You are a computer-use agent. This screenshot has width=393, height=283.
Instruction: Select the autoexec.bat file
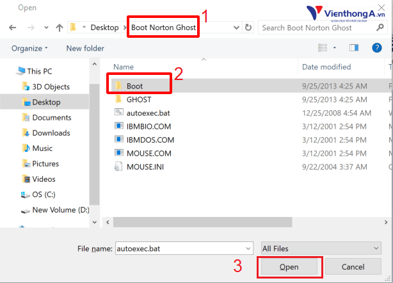148,113
